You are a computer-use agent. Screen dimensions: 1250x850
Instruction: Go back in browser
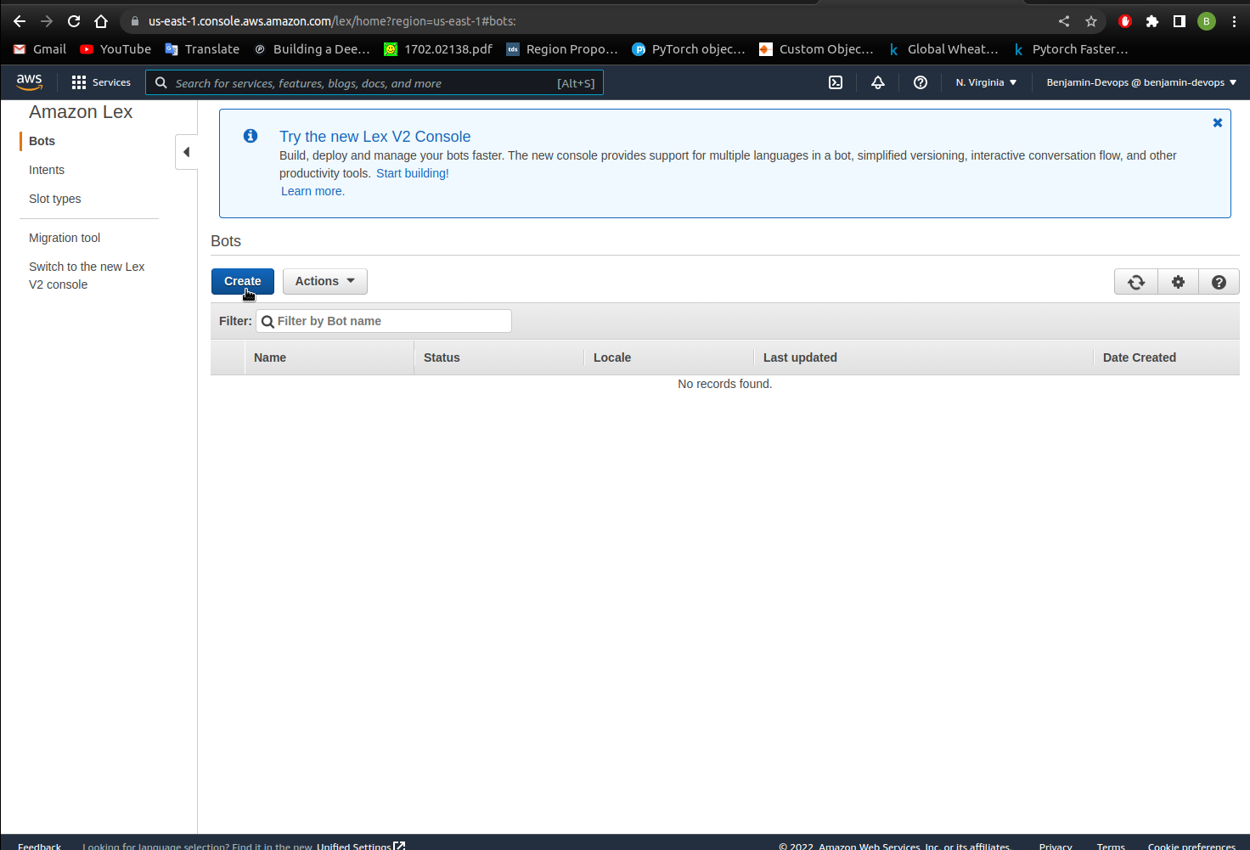pyautogui.click(x=20, y=21)
